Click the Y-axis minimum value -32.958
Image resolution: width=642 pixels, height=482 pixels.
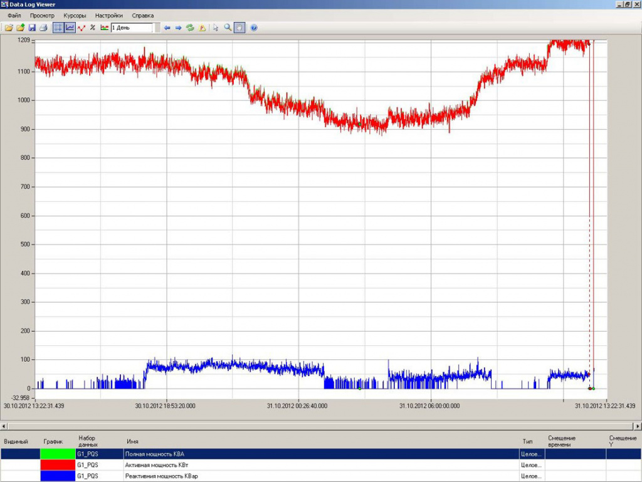(x=21, y=398)
